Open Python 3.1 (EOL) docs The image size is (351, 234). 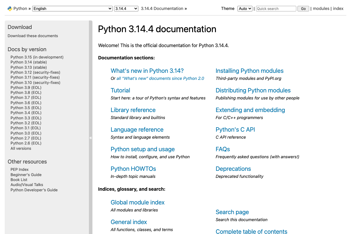pos(26,128)
